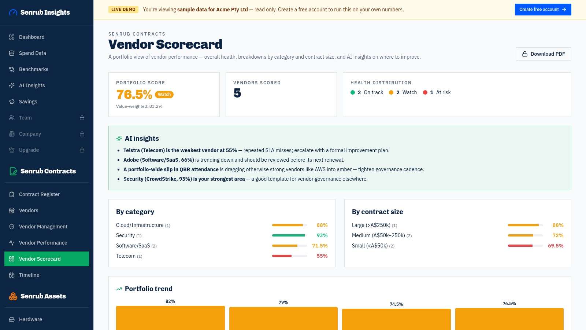
Task: Click the Security 93% progress bar
Action: click(x=290, y=235)
